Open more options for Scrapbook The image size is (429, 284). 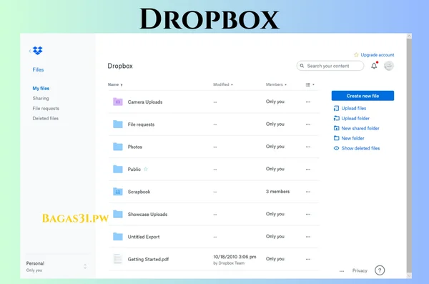[308, 192]
